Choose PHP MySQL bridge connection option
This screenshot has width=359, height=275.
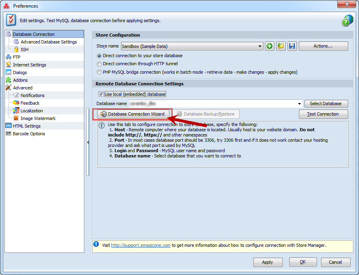pyautogui.click(x=99, y=72)
